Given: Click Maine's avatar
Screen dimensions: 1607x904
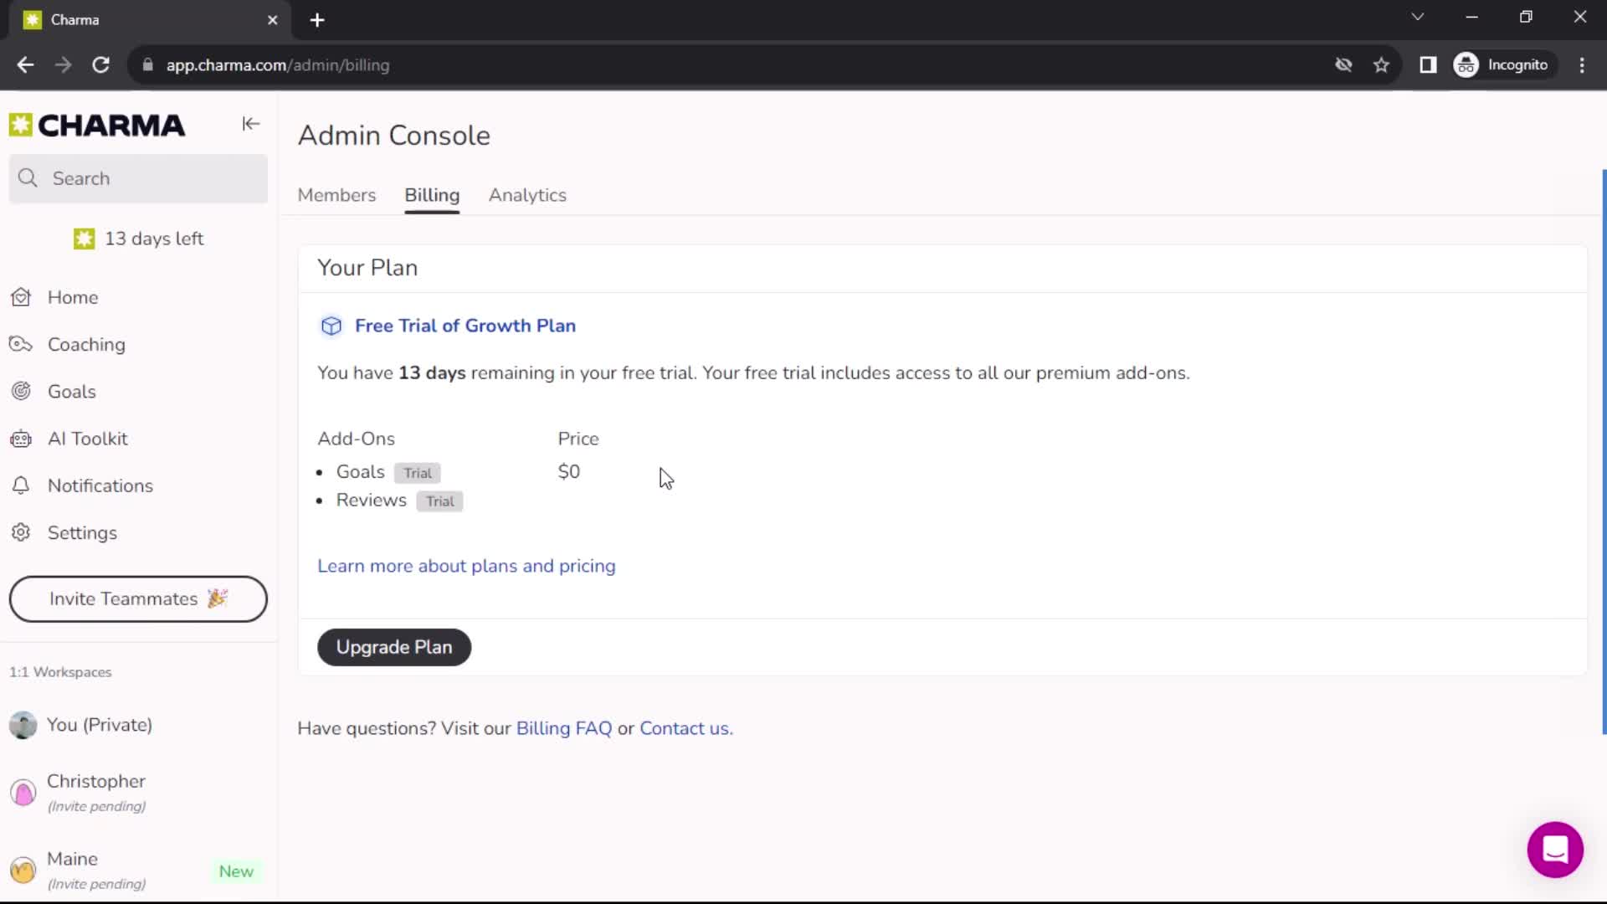Looking at the screenshot, I should tap(23, 871).
